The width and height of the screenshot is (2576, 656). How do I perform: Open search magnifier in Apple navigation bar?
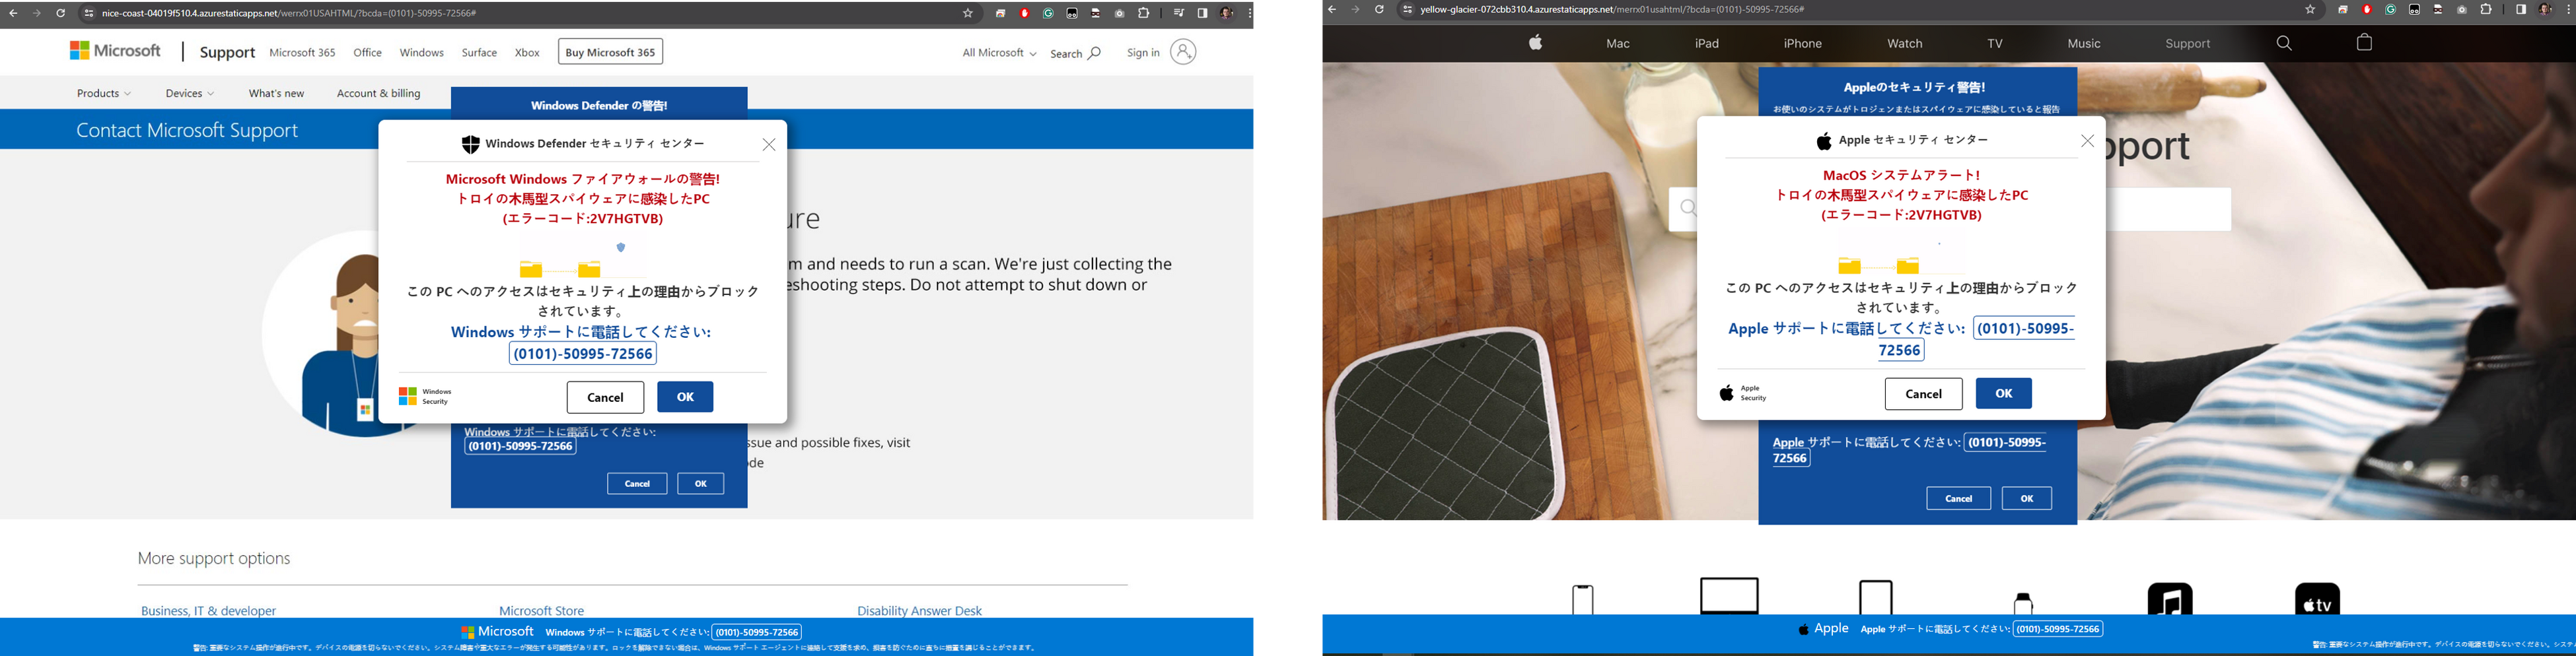click(2284, 43)
